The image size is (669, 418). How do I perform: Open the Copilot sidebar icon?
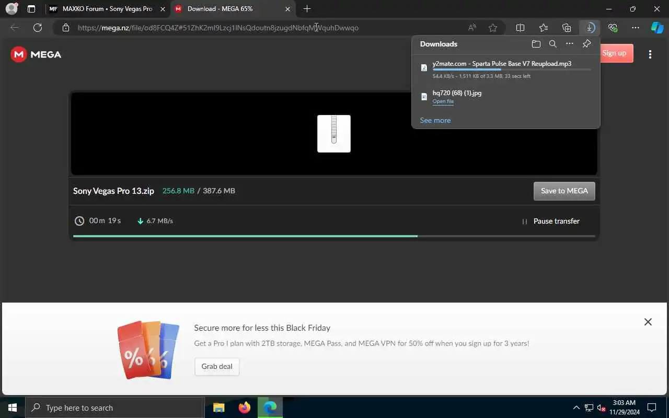(x=657, y=28)
